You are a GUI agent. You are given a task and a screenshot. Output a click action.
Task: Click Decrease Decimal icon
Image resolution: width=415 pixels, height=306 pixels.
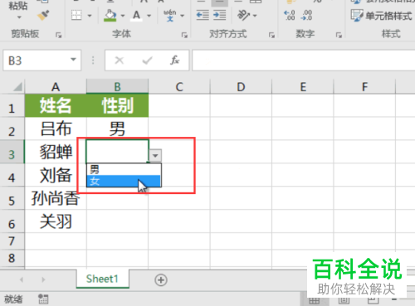click(306, 16)
